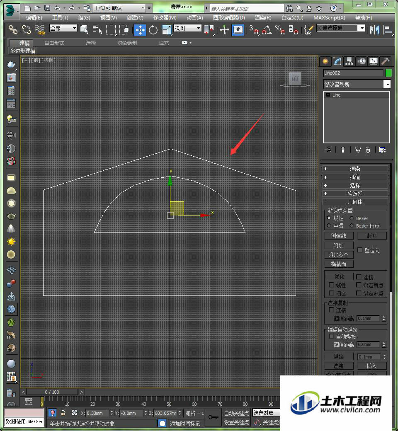The width and height of the screenshot is (398, 431).
Task: Open the MAXScript(X) menu
Action: (x=329, y=17)
